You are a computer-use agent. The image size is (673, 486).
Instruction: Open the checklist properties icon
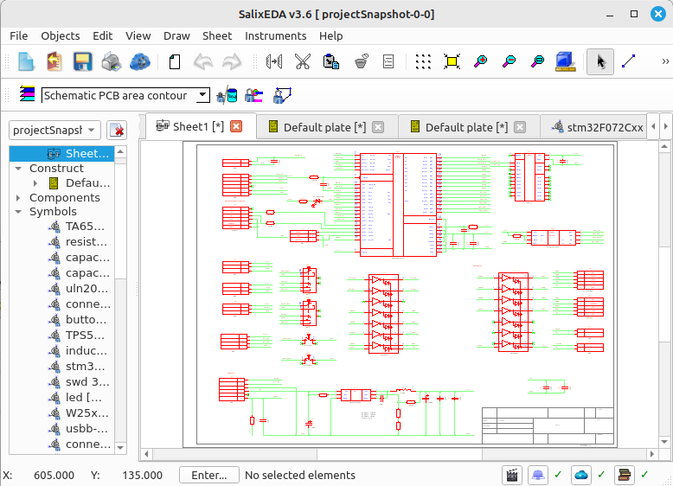point(388,61)
